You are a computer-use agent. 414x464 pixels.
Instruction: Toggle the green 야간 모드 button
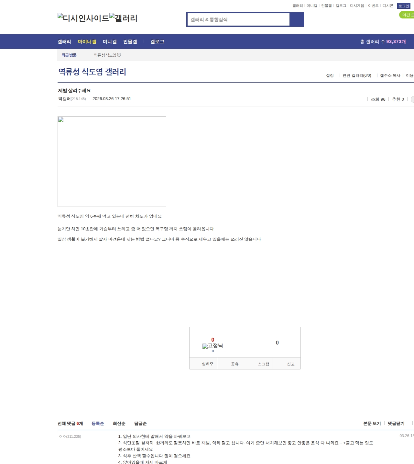point(407,15)
